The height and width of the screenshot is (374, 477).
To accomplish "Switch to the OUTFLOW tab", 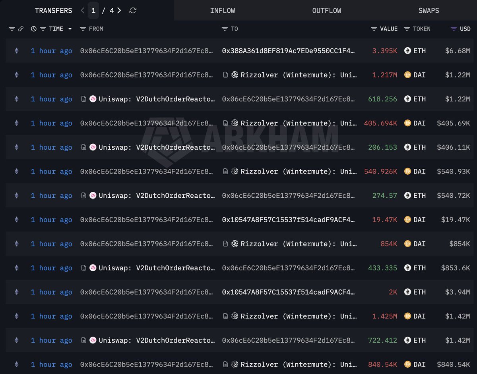I will click(327, 11).
